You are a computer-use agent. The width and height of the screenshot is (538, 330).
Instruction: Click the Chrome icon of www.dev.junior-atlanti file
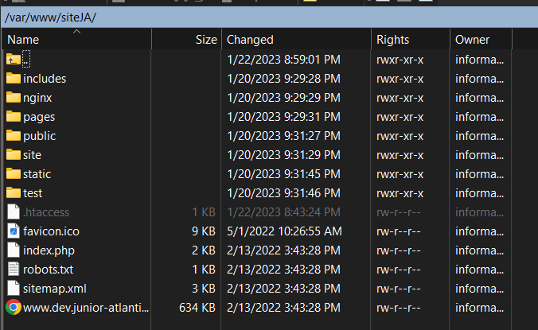(13, 307)
